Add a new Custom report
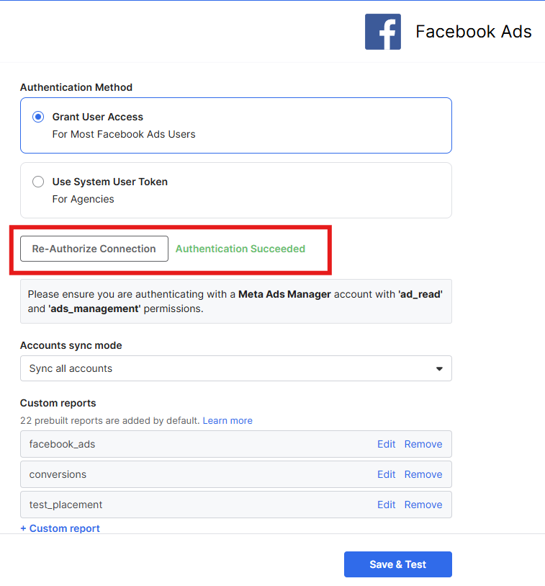The height and width of the screenshot is (586, 545). [x=60, y=528]
